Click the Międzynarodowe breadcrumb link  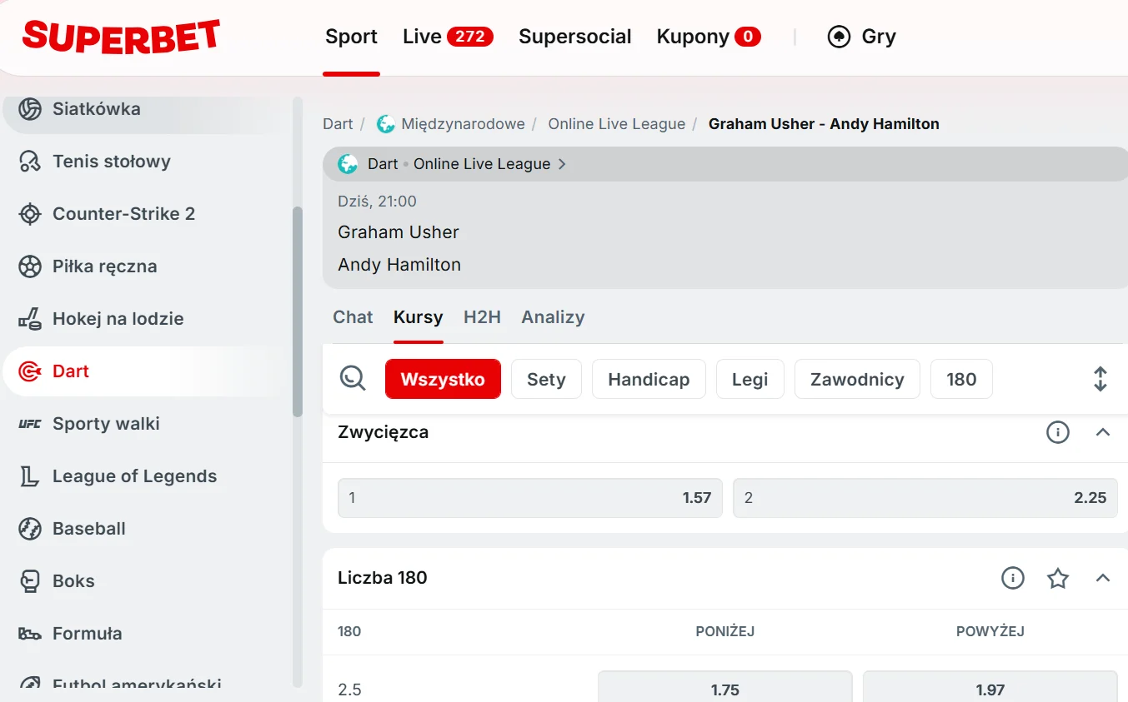pos(463,124)
